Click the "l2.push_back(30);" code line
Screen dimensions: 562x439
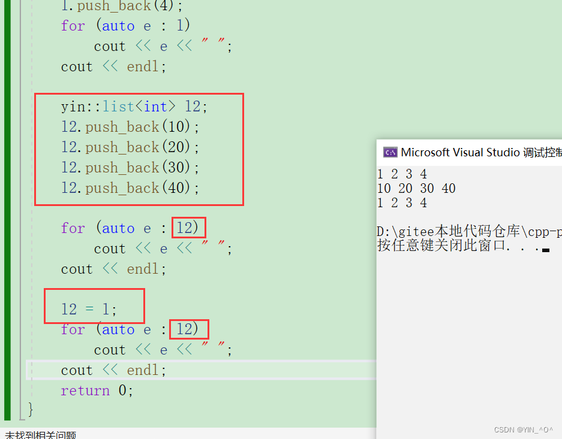[130, 168]
